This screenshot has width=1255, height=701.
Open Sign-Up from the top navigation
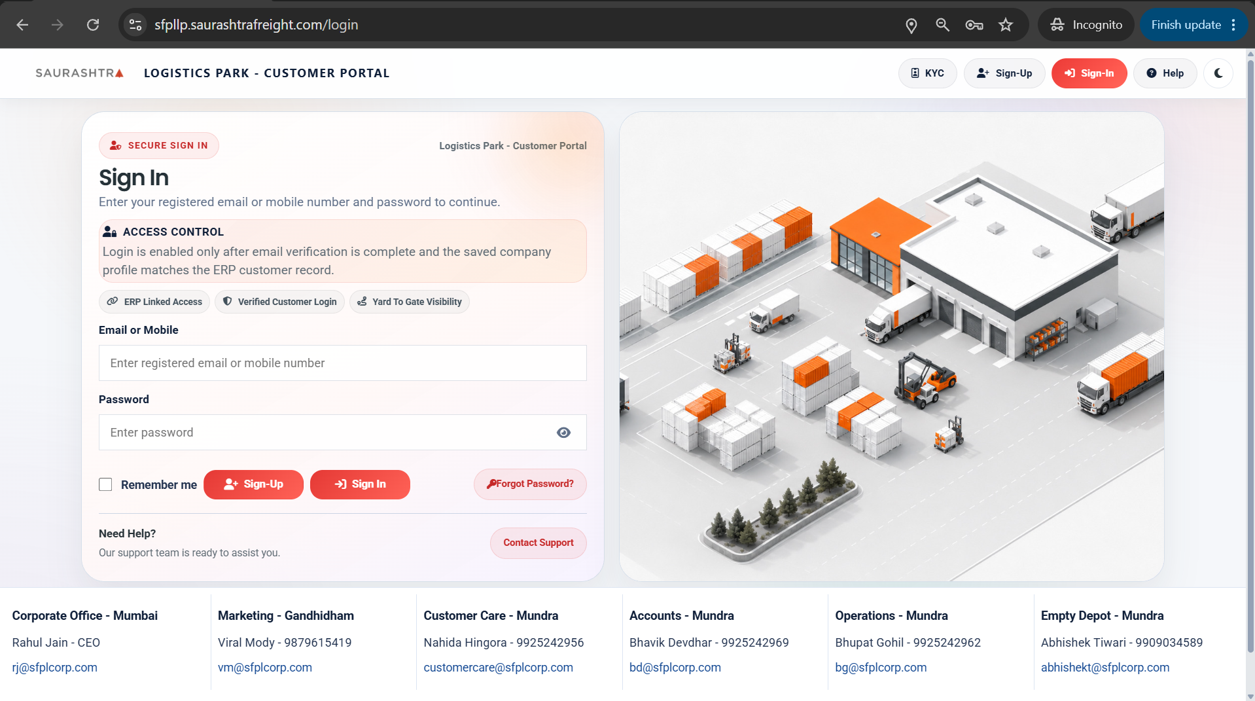1004,73
